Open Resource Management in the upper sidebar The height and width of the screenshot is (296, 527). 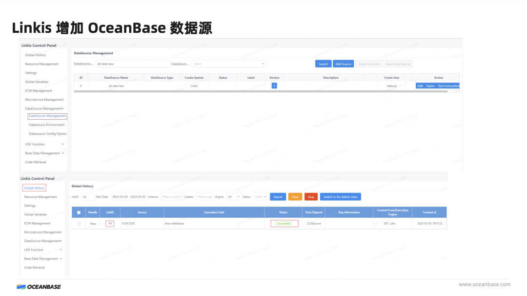click(41, 64)
